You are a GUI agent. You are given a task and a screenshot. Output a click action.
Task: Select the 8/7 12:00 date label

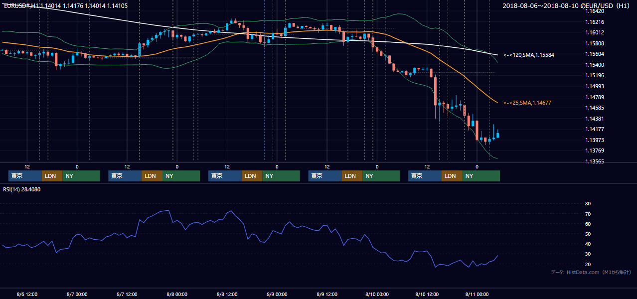point(127,294)
